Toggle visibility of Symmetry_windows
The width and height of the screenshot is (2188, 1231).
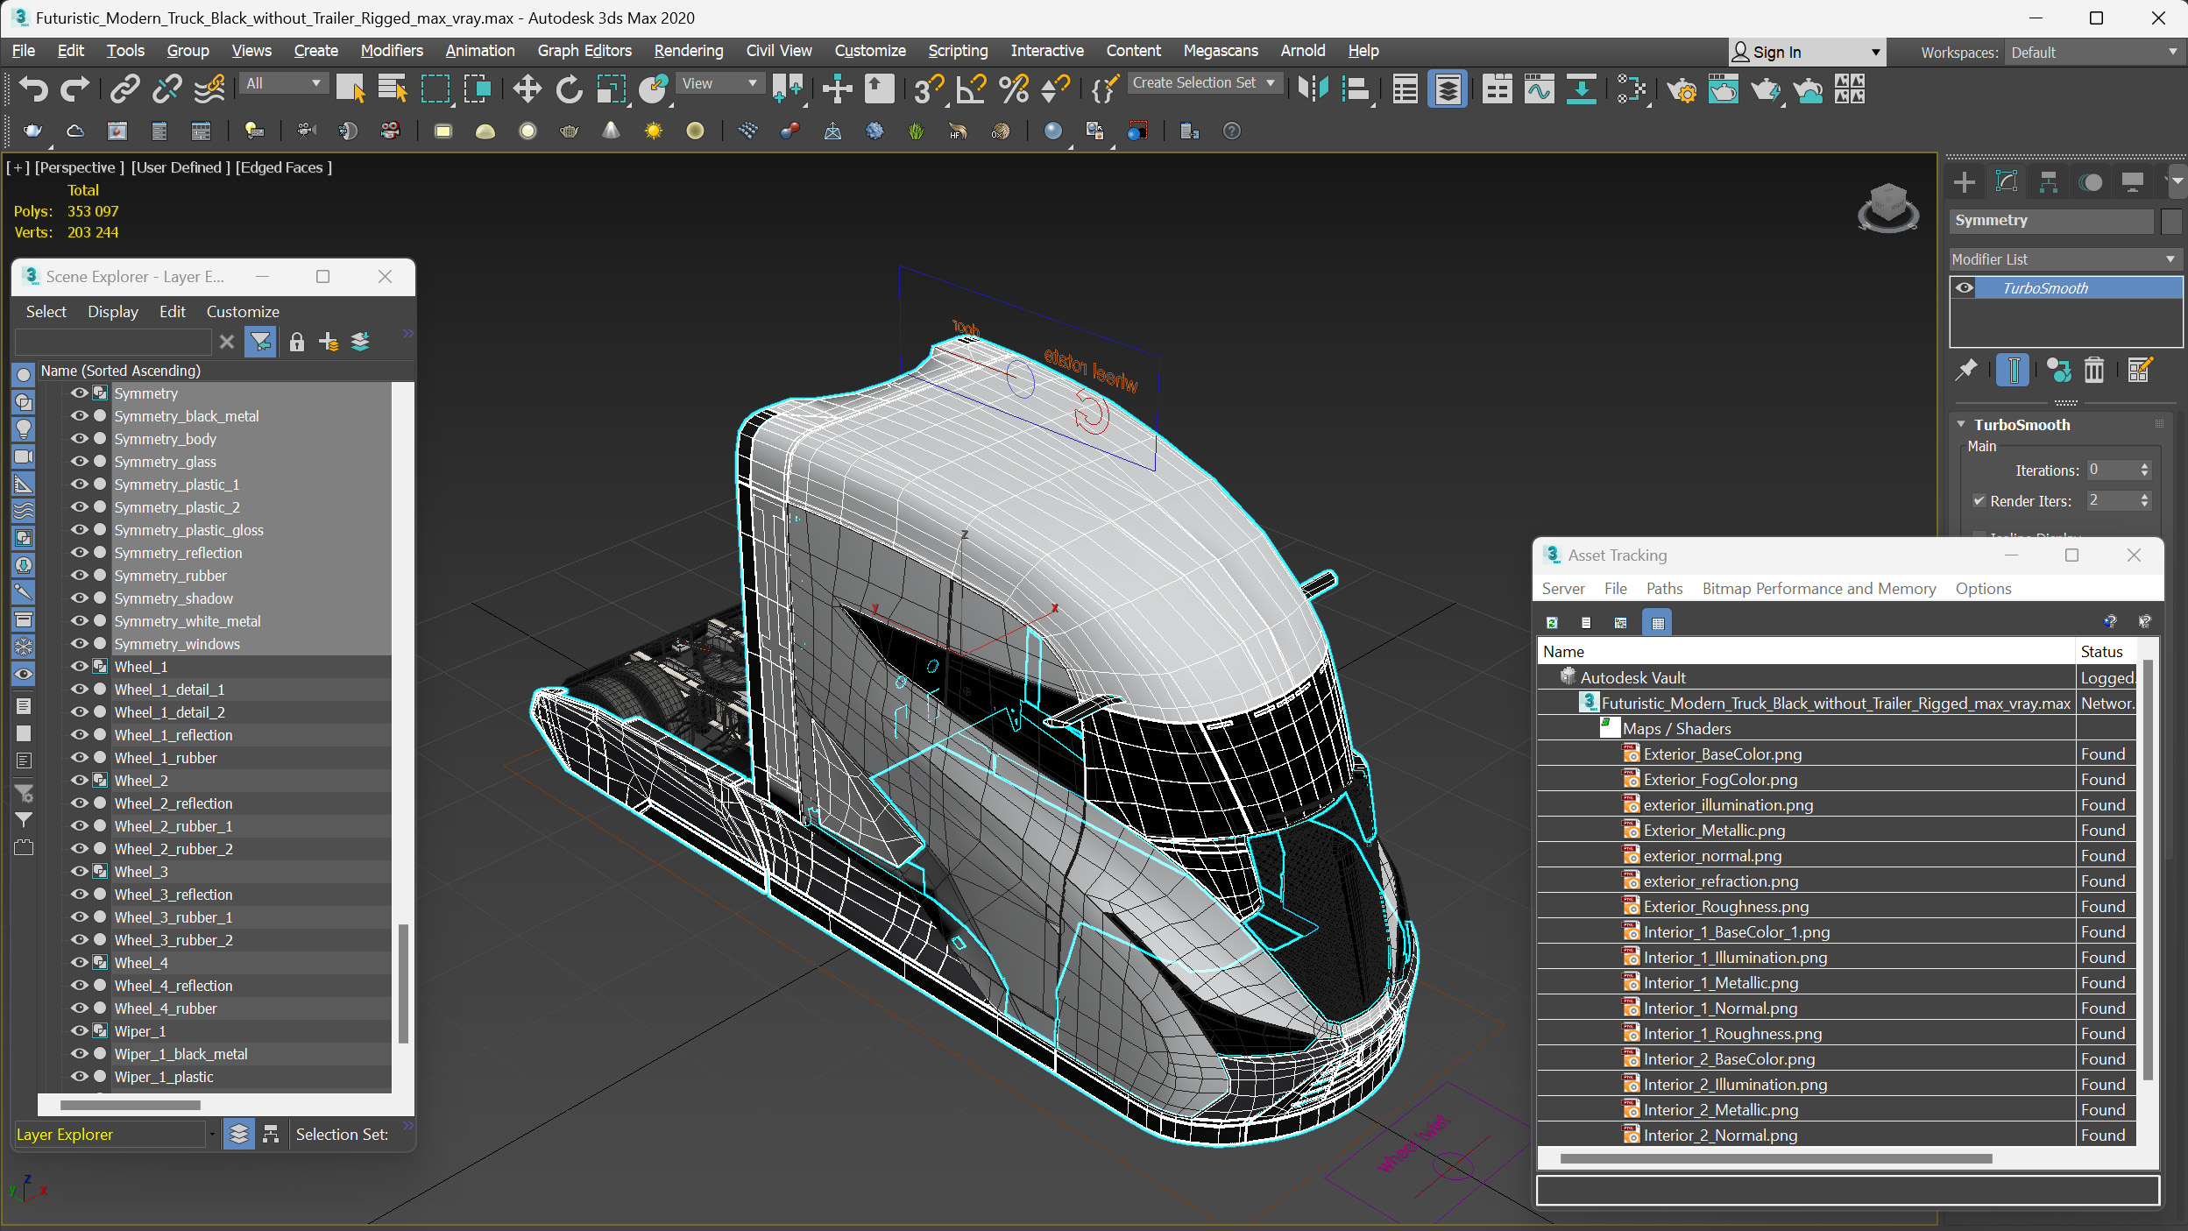pyautogui.click(x=79, y=644)
